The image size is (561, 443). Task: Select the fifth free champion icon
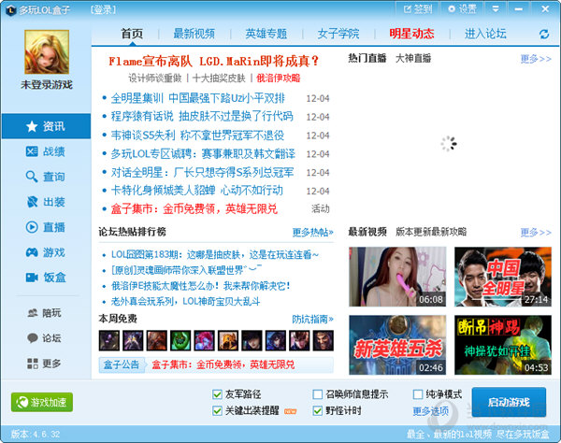click(x=204, y=340)
